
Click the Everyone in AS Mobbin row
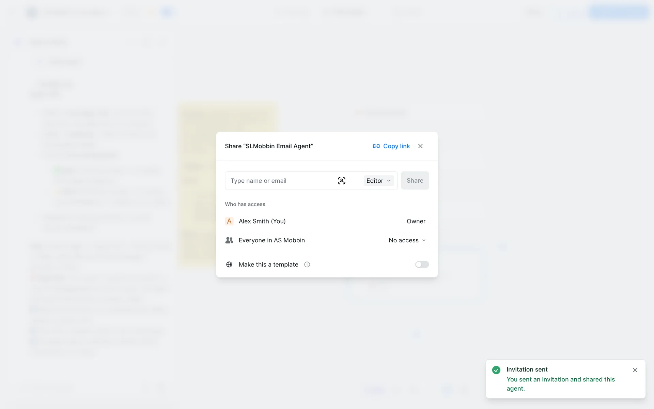click(x=271, y=240)
